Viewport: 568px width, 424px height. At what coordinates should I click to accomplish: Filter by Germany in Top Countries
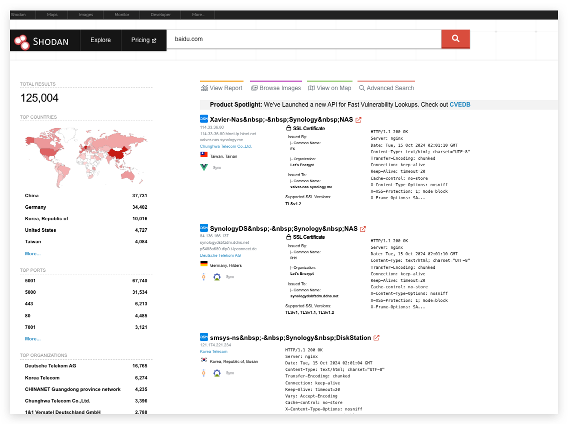86,207
